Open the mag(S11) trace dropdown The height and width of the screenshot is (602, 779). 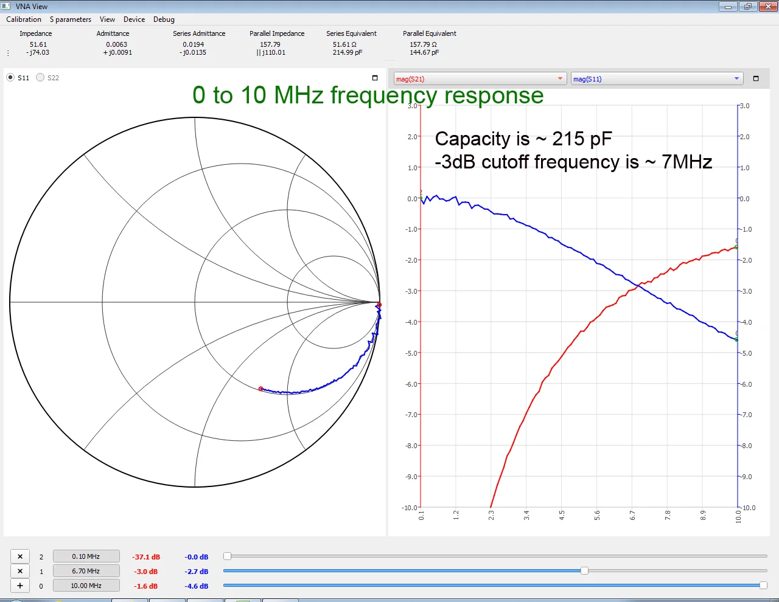point(657,78)
